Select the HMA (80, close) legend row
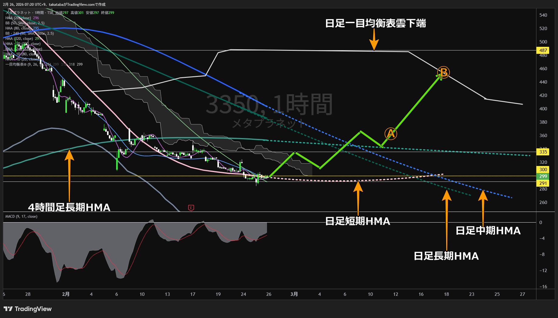Image resolution: width=558 pixels, height=318 pixels. (22, 28)
